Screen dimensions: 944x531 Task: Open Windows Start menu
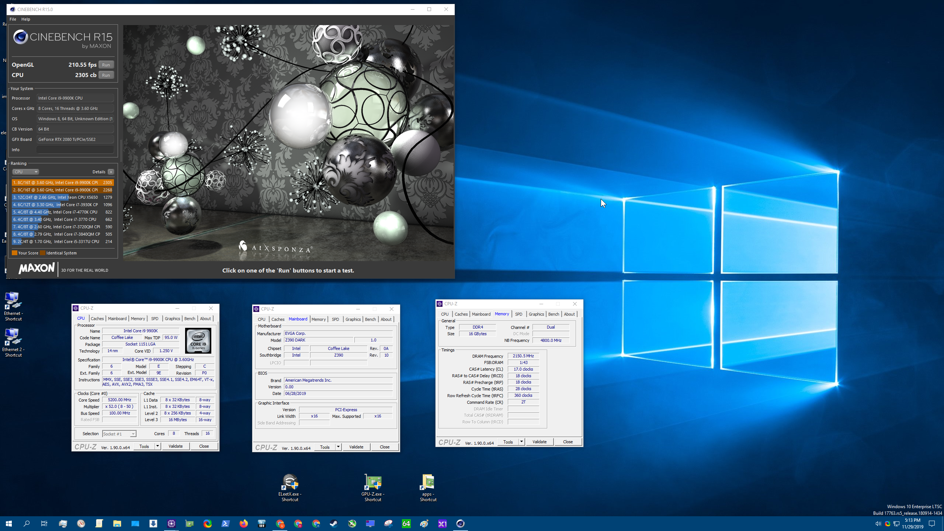9,524
